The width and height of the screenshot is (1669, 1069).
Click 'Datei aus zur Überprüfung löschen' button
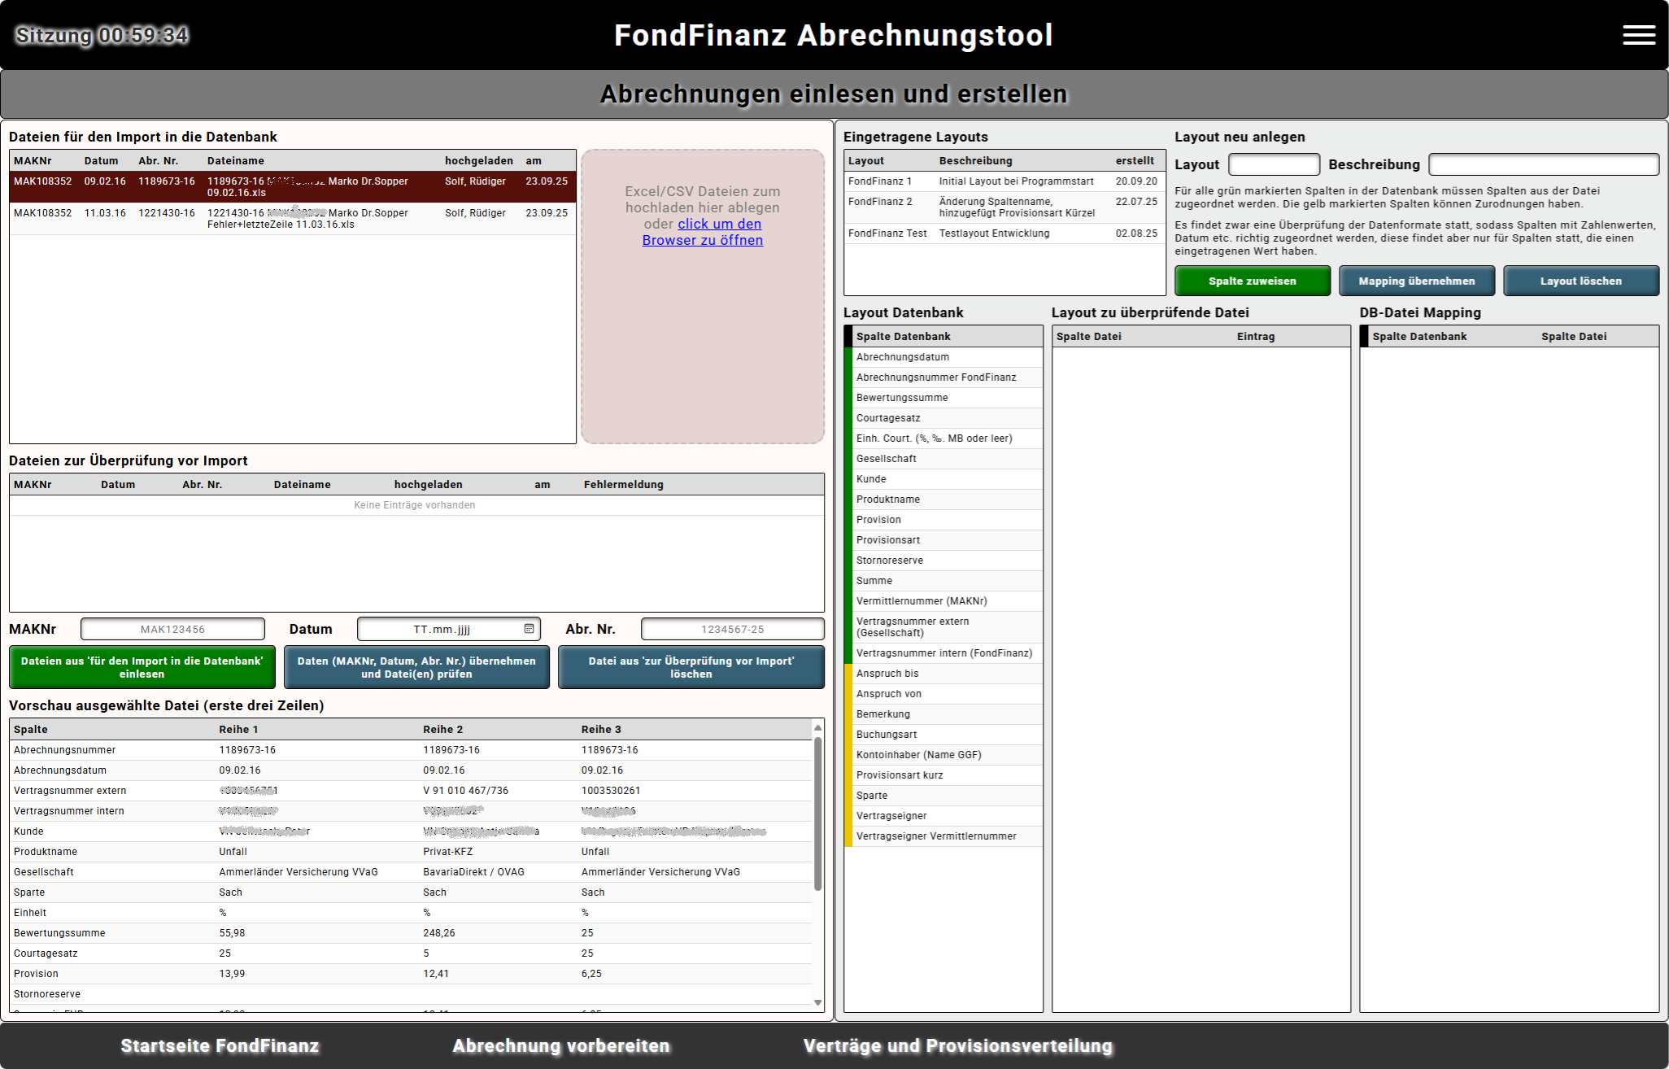tap(691, 667)
